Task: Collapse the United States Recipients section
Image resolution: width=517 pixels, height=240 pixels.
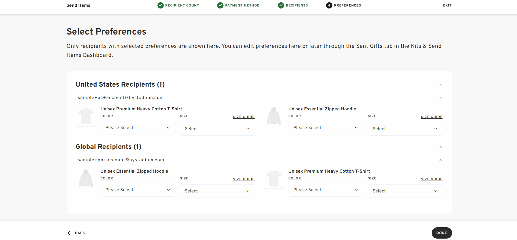Action: coord(440,85)
